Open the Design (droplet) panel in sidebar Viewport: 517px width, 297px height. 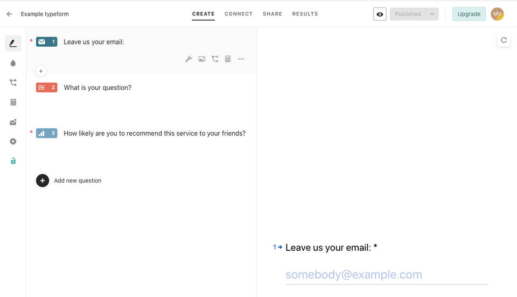click(x=13, y=63)
